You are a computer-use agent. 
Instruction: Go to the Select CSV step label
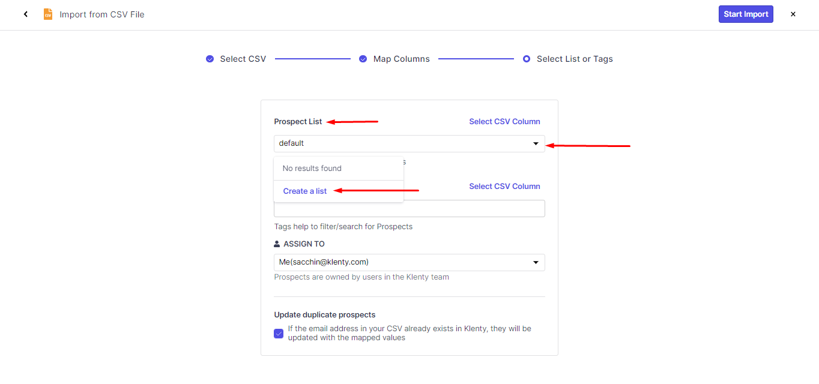[243, 59]
